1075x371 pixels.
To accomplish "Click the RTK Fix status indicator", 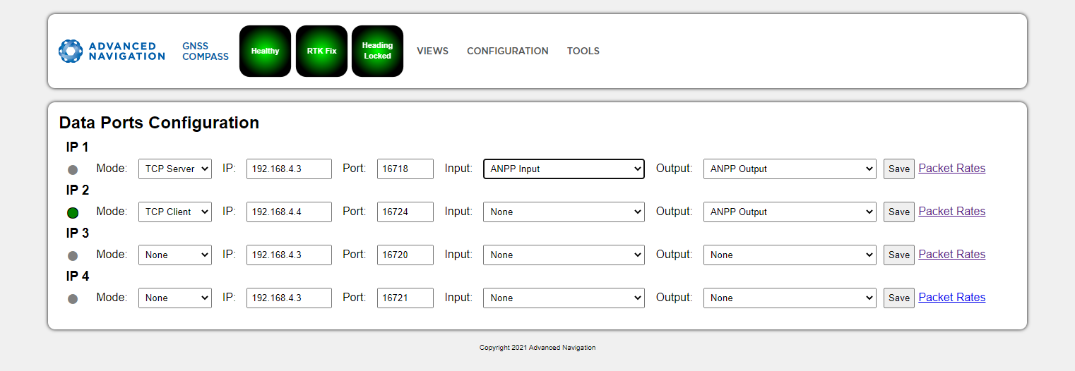I will pos(321,51).
